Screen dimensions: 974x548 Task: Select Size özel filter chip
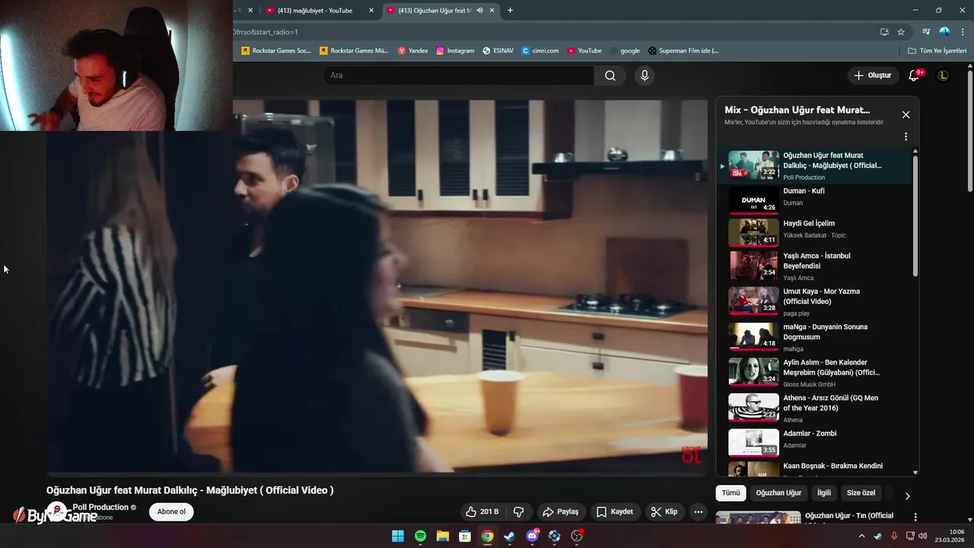pyautogui.click(x=861, y=493)
